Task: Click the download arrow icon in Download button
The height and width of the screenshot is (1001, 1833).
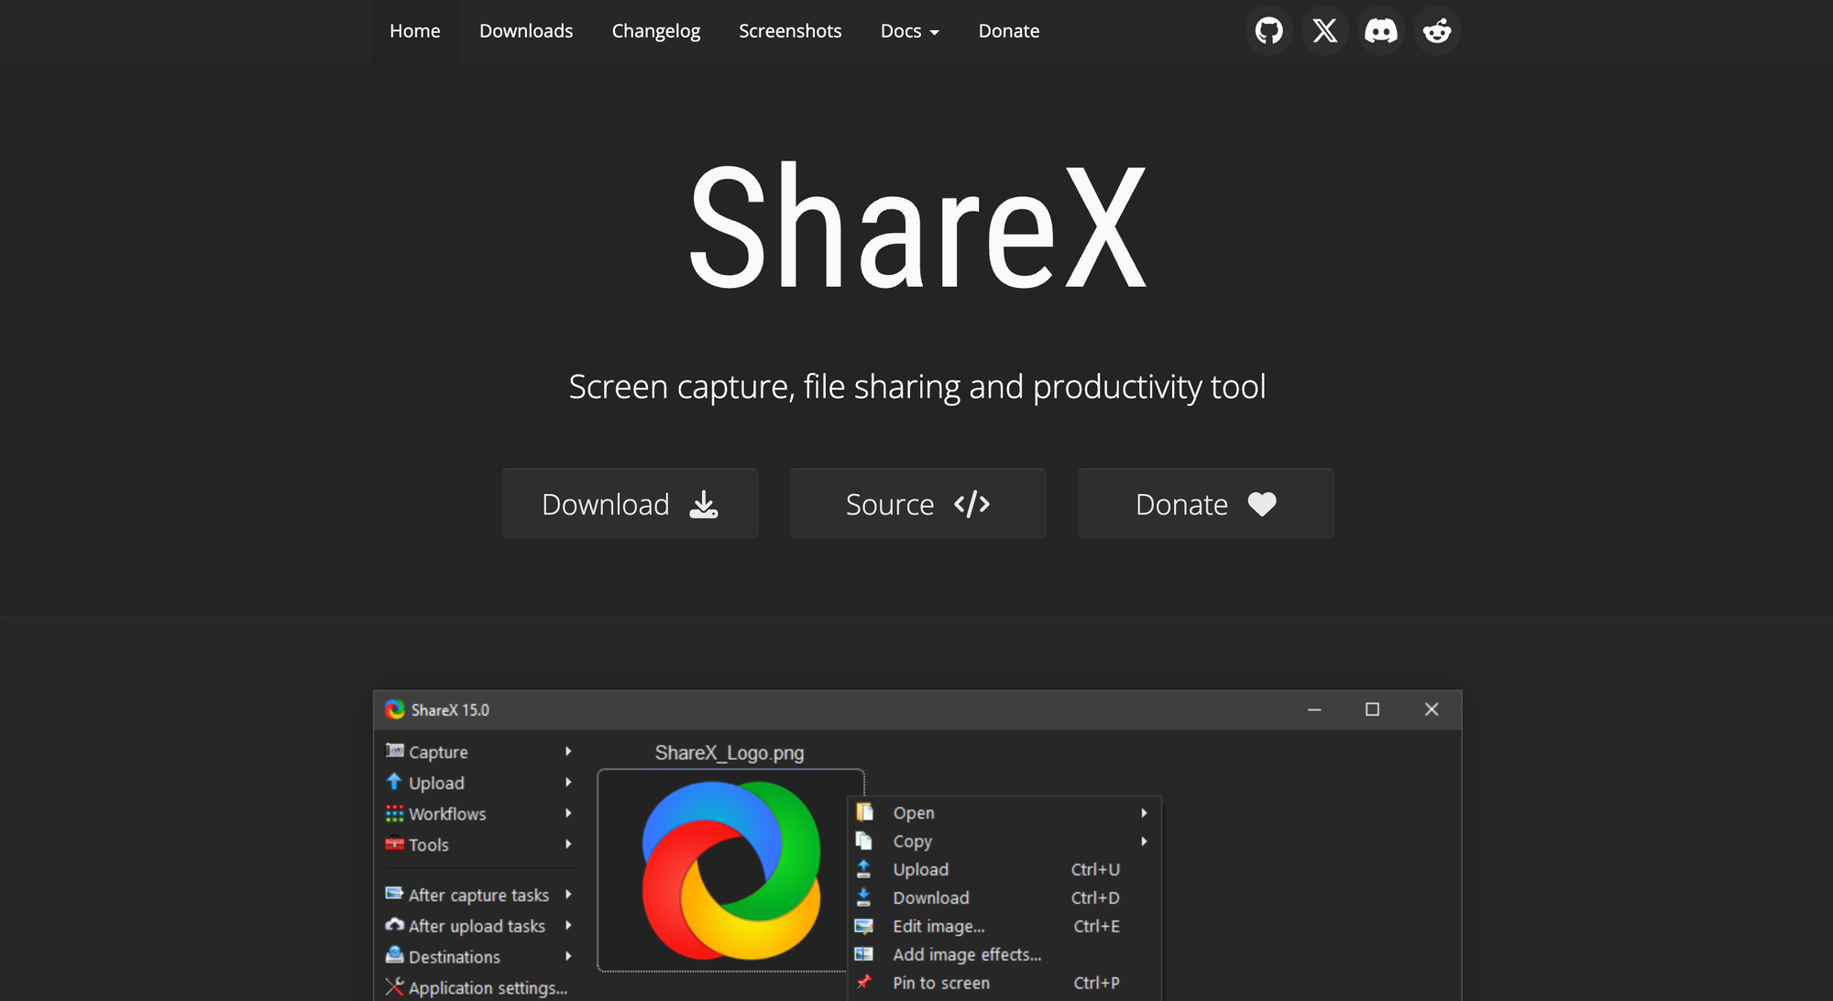Action: [x=704, y=504]
